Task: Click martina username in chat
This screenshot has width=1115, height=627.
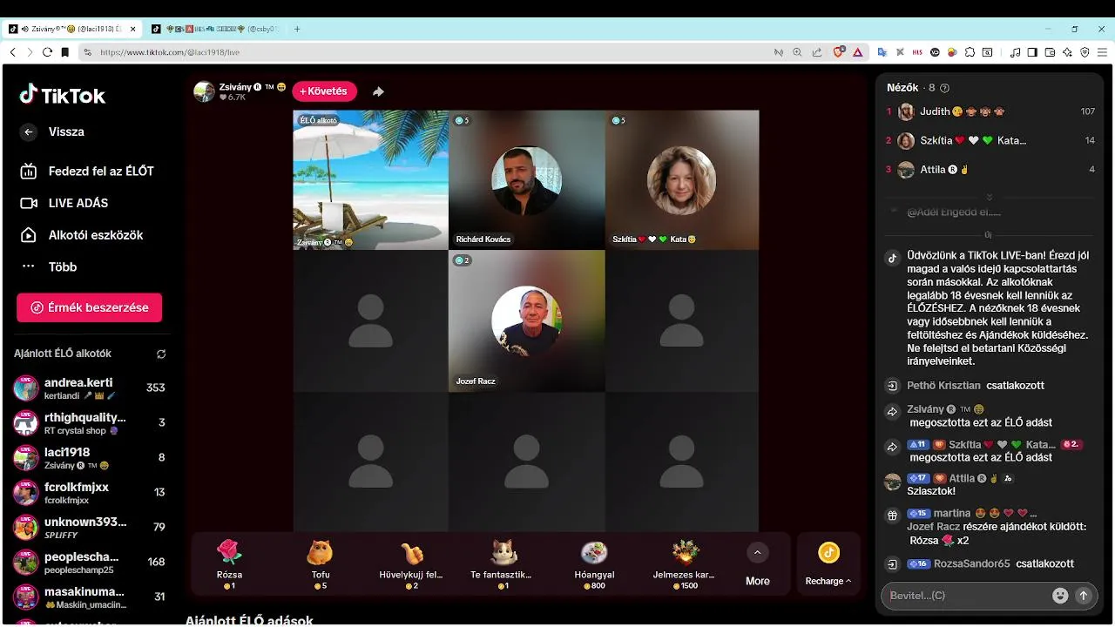Action: click(952, 514)
